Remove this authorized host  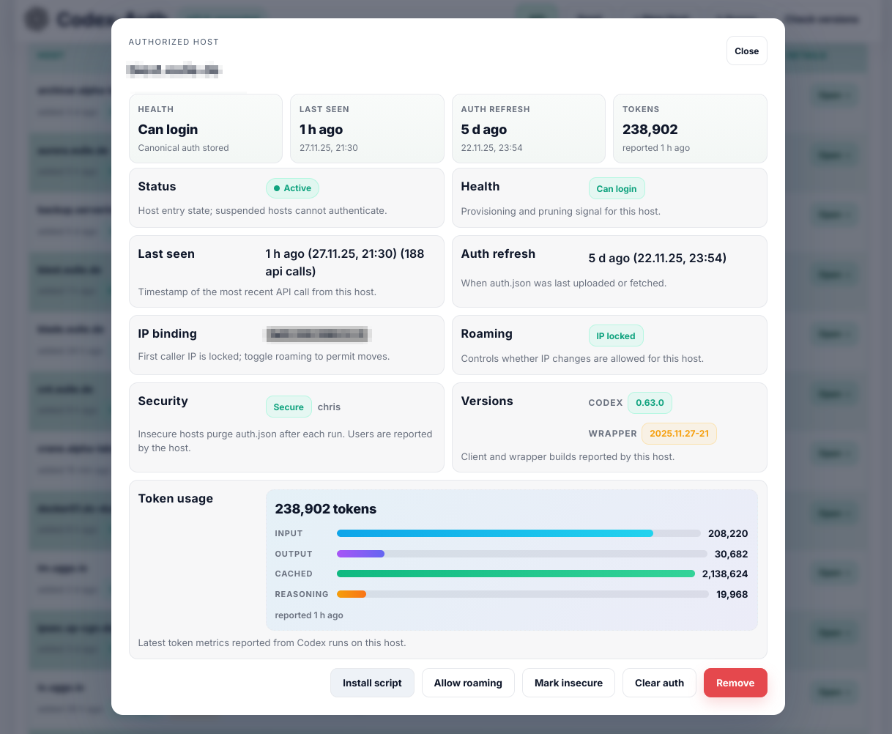click(x=735, y=683)
